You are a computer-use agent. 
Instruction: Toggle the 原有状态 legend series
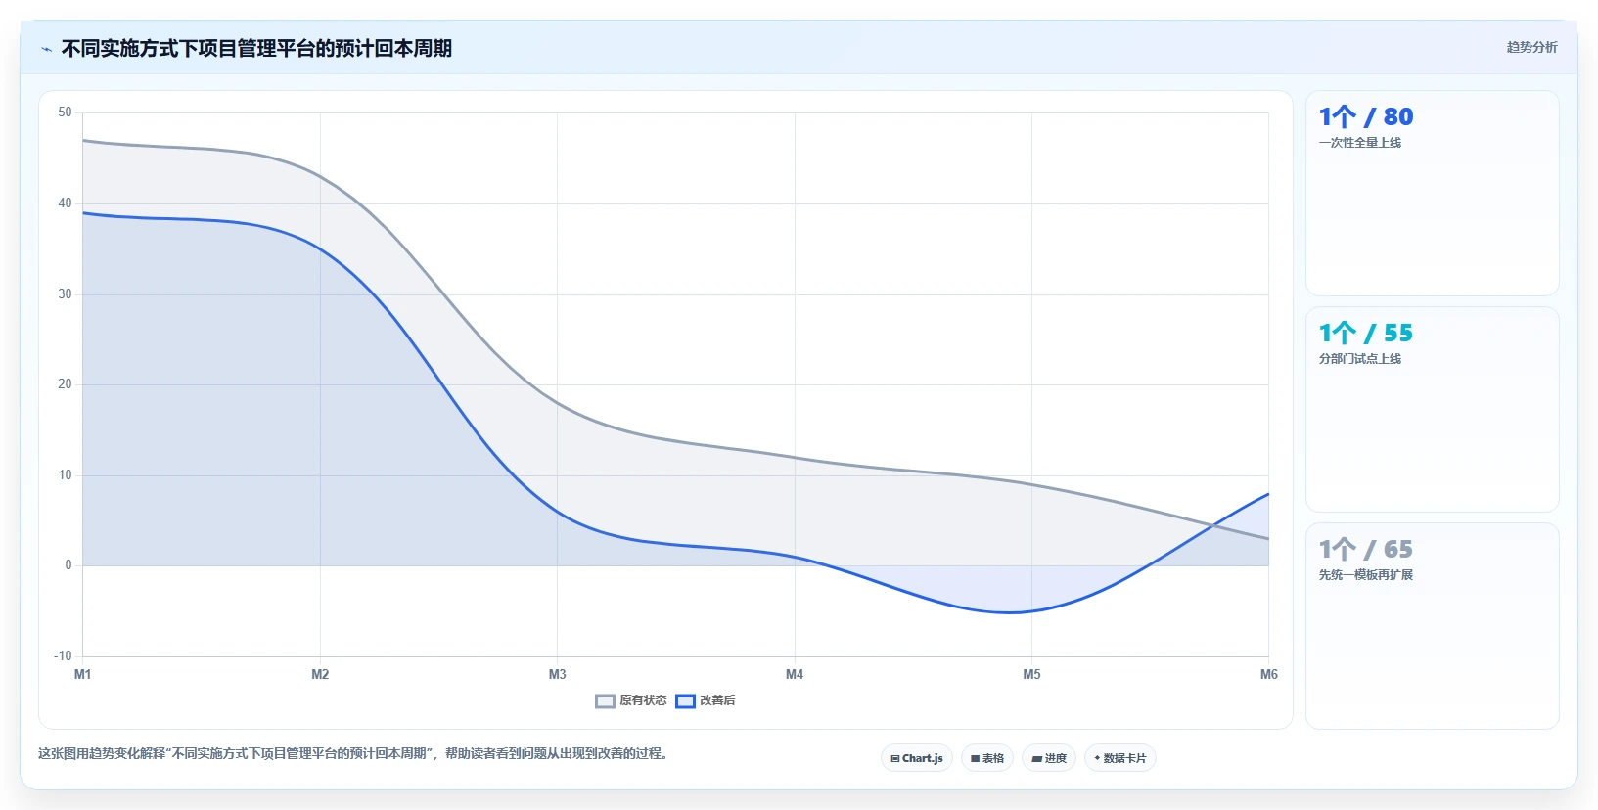tap(631, 700)
